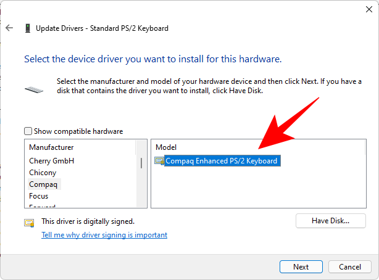Click the digitally signed certificate icon

click(29, 222)
